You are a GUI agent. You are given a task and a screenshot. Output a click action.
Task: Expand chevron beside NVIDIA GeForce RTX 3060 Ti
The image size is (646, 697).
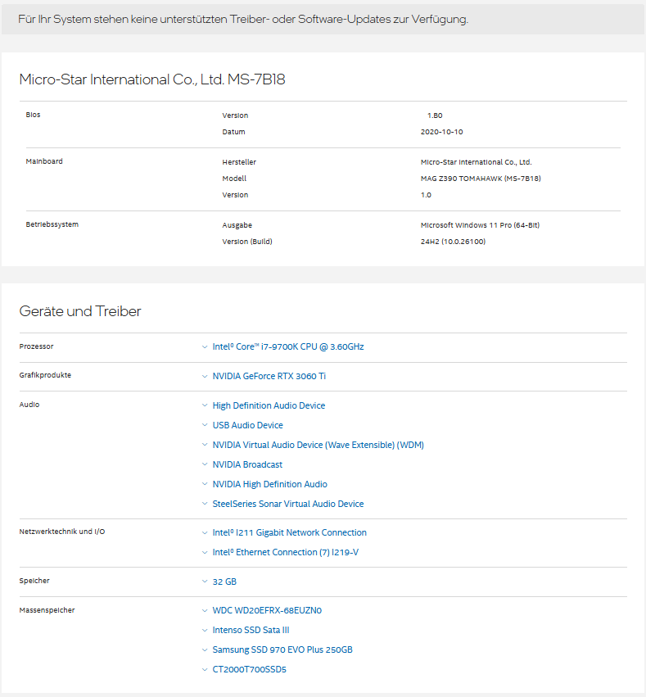coord(205,376)
